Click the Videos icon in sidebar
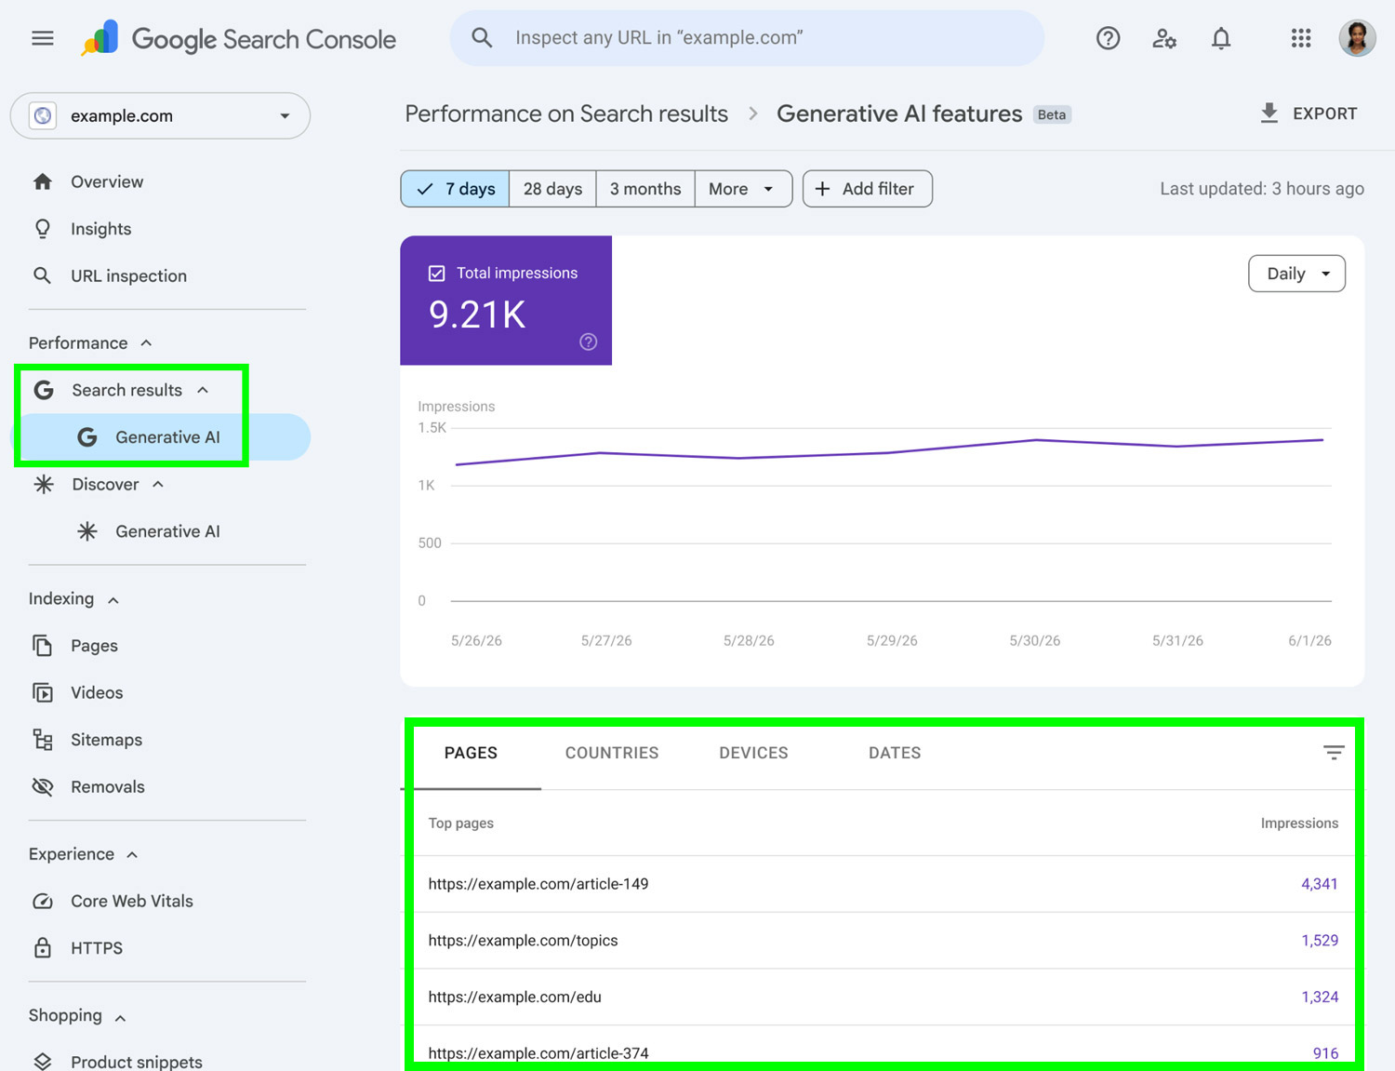Screen dimensions: 1395x1071 43,692
